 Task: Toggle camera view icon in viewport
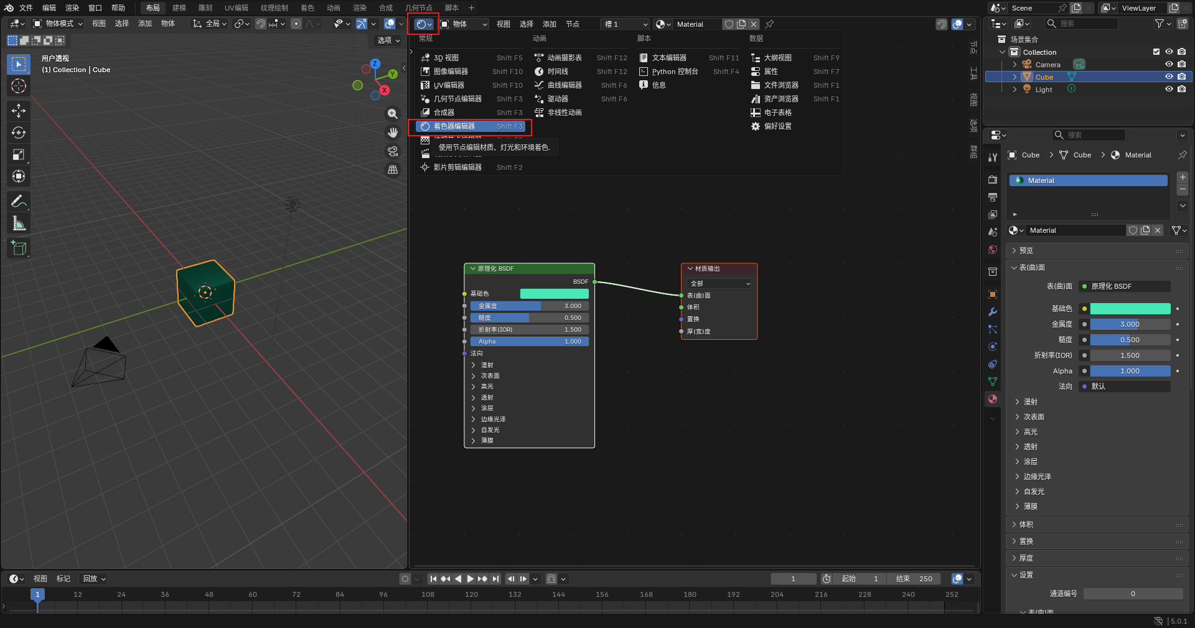click(393, 151)
